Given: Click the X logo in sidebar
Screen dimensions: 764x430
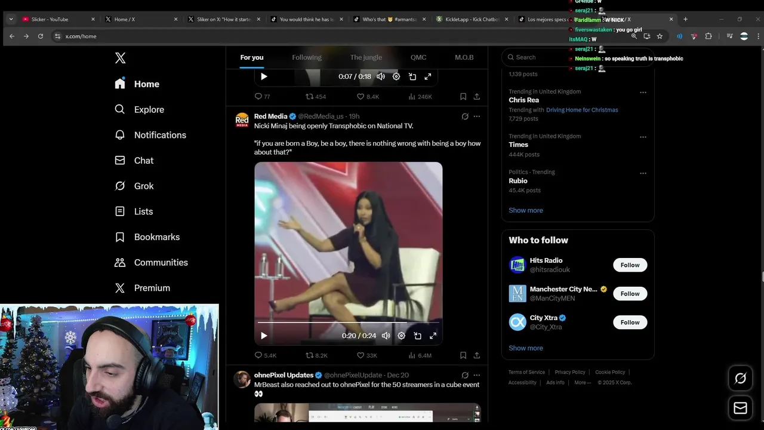Looking at the screenshot, I should coord(120,58).
